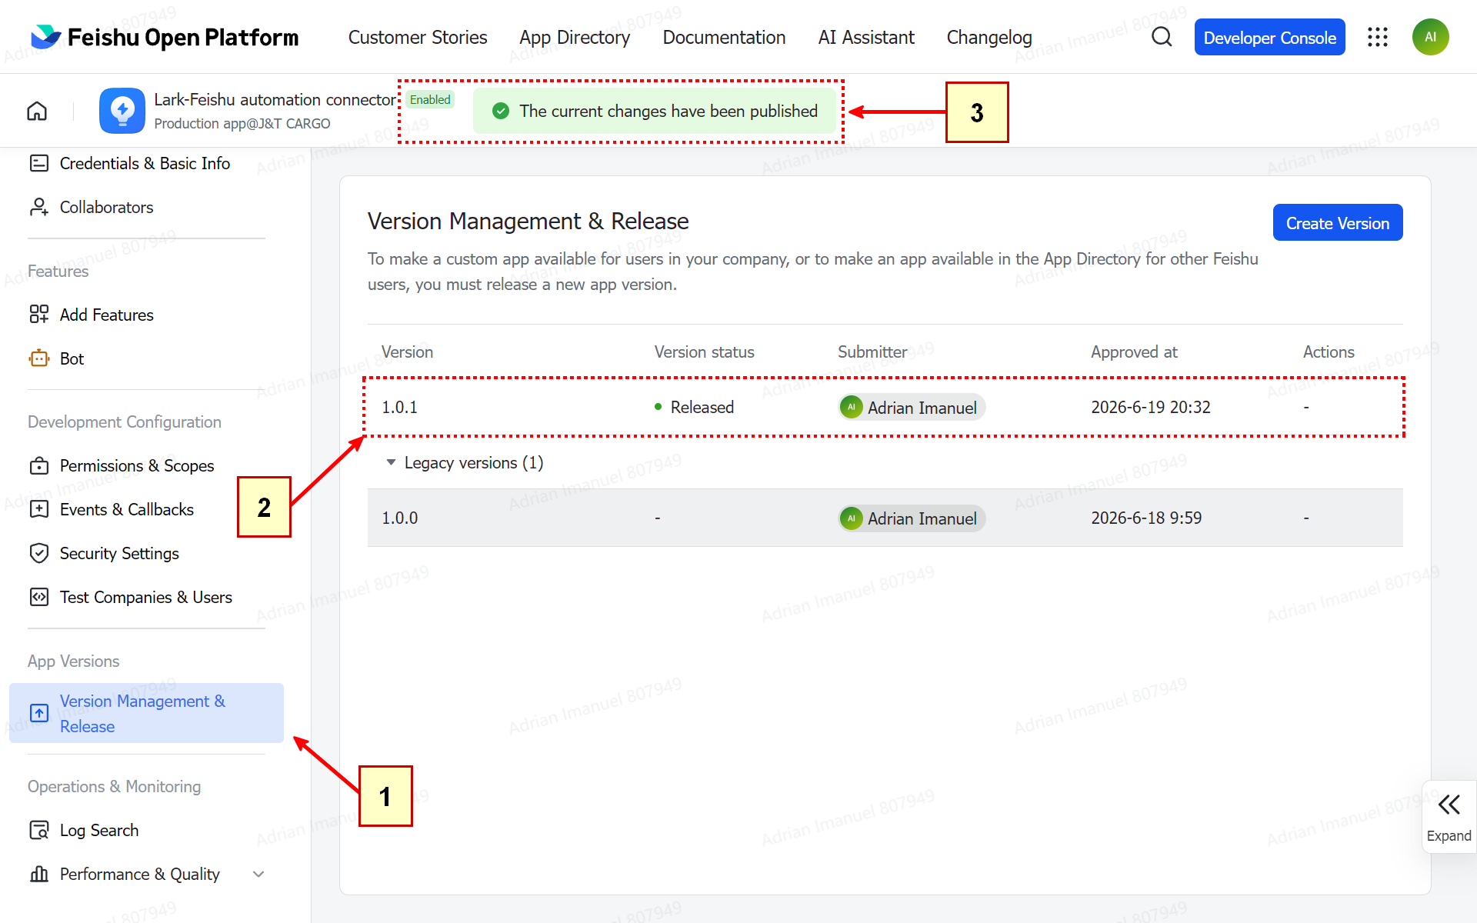This screenshot has width=1477, height=923.
Task: Open Performance & Quality section
Action: tap(139, 874)
